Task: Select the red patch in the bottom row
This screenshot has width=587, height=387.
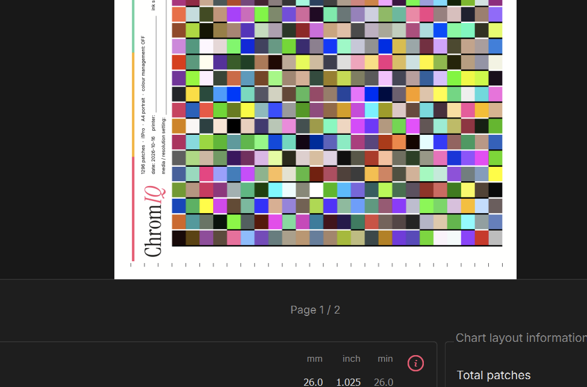Action: (x=482, y=238)
